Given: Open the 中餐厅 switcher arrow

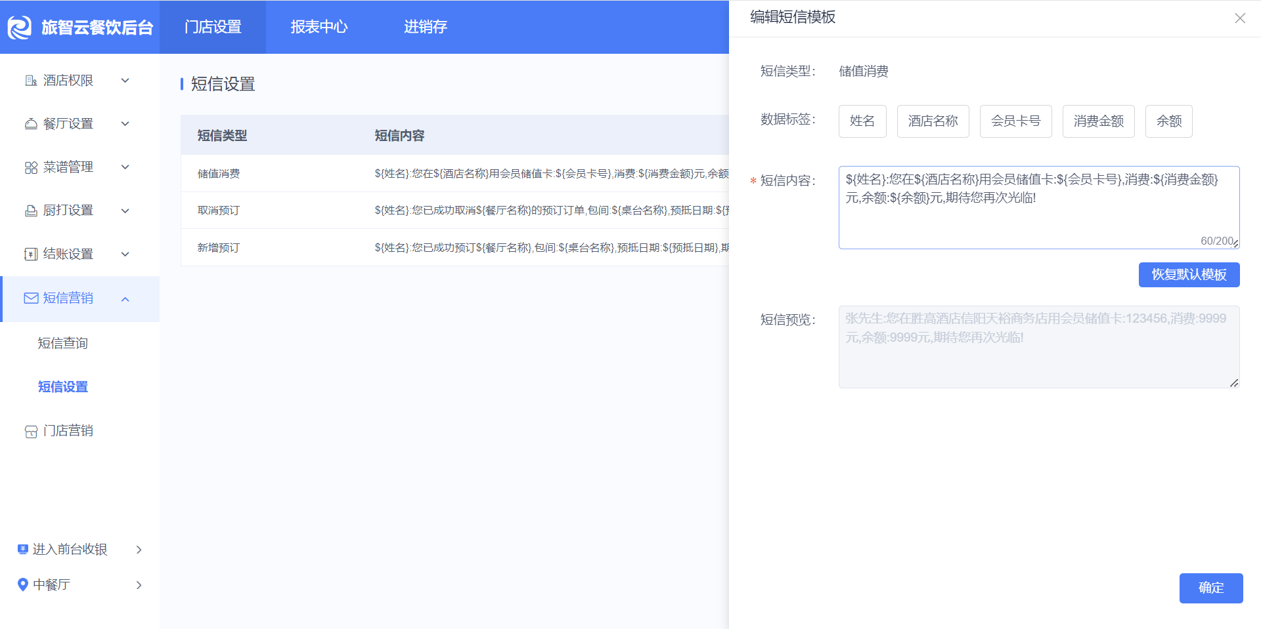Looking at the screenshot, I should 139,585.
